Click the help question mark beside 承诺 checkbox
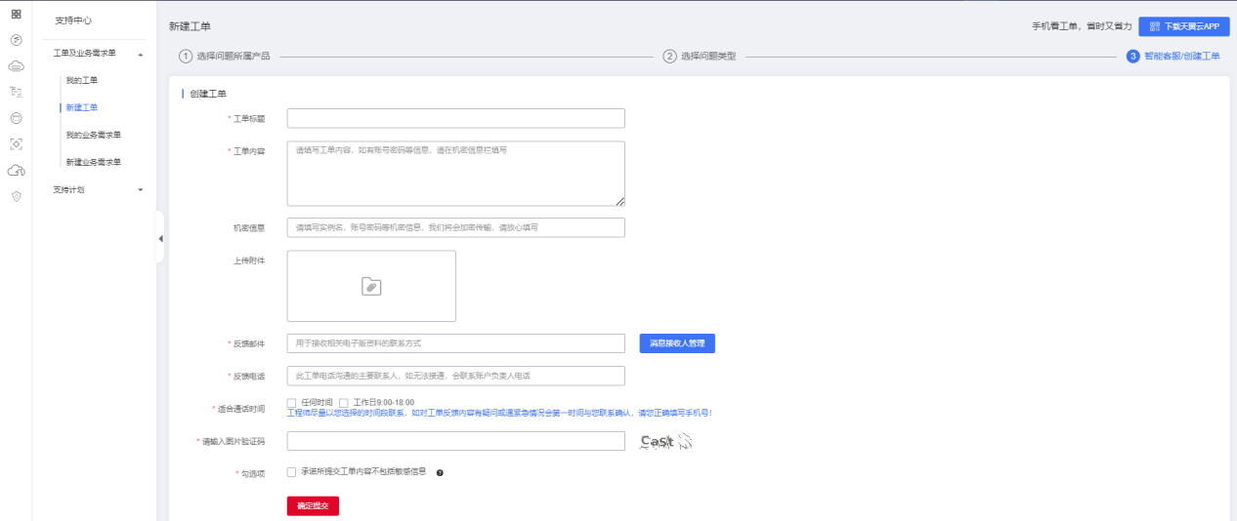This screenshot has width=1237, height=521. point(440,472)
